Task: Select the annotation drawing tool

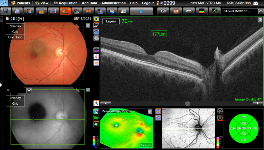Action: point(214,11)
